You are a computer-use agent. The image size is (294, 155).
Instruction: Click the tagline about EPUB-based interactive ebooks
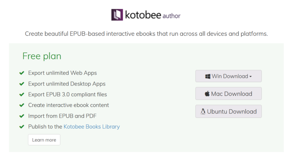[x=146, y=34]
